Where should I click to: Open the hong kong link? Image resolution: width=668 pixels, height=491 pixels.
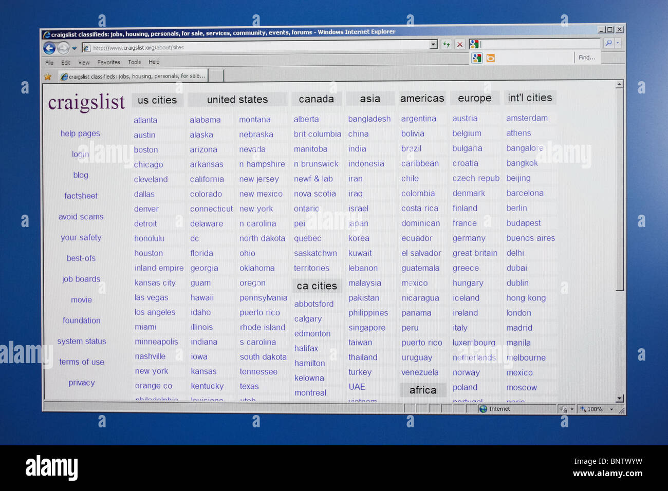tap(526, 298)
